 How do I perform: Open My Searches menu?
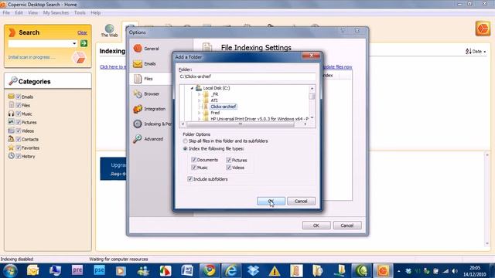coord(56,12)
